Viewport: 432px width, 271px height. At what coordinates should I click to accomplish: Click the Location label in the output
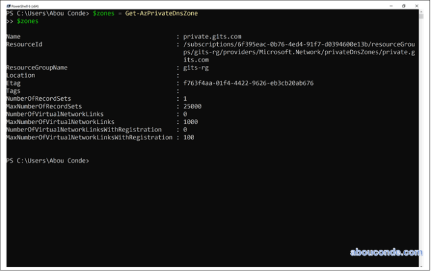(20, 75)
